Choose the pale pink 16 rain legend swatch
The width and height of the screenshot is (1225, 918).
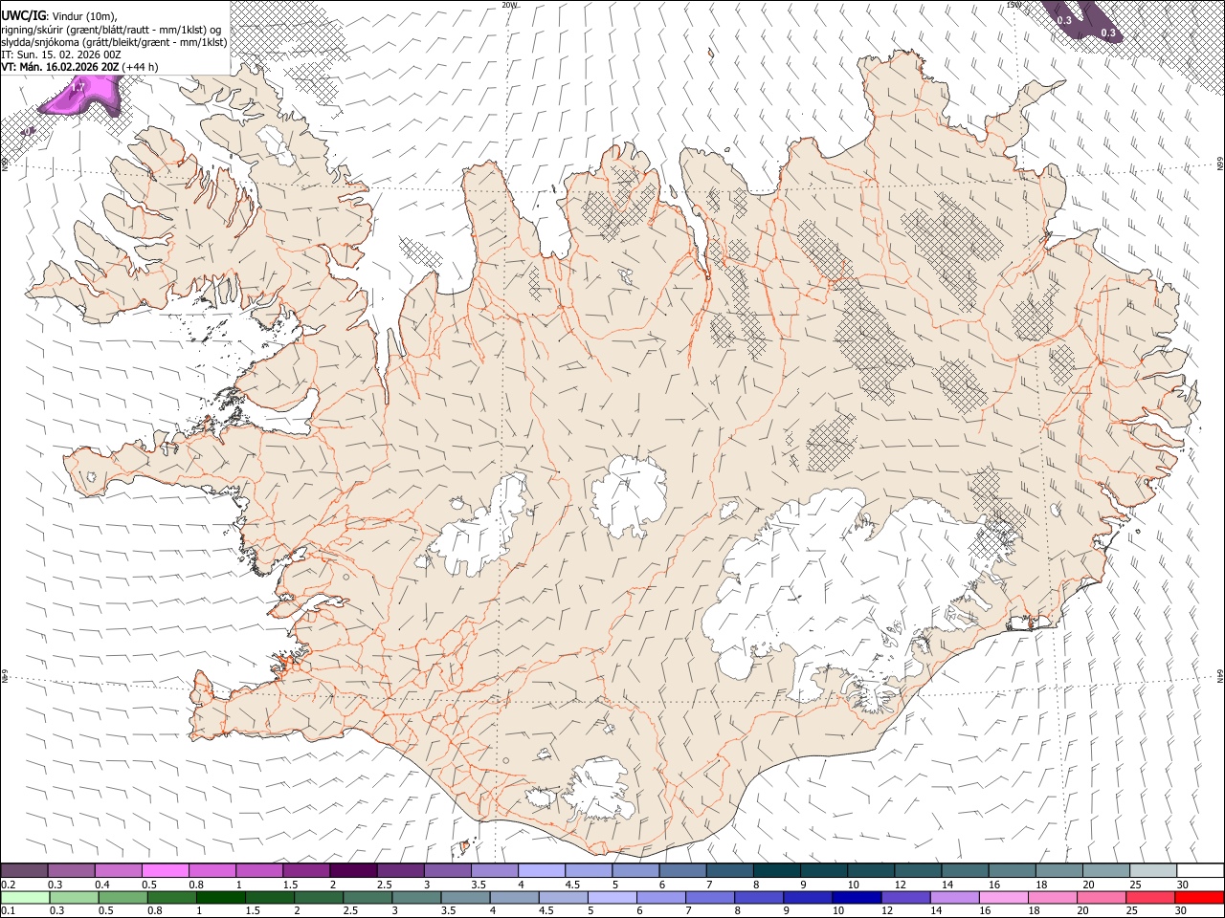(x=1003, y=897)
